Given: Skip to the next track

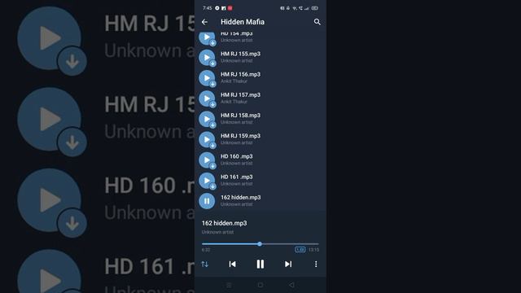Looking at the screenshot, I should click(x=288, y=264).
